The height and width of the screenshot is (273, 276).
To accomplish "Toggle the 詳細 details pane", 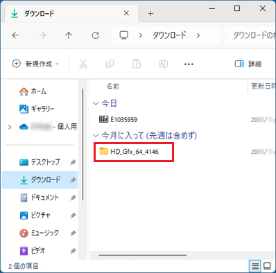I will [x=248, y=64].
